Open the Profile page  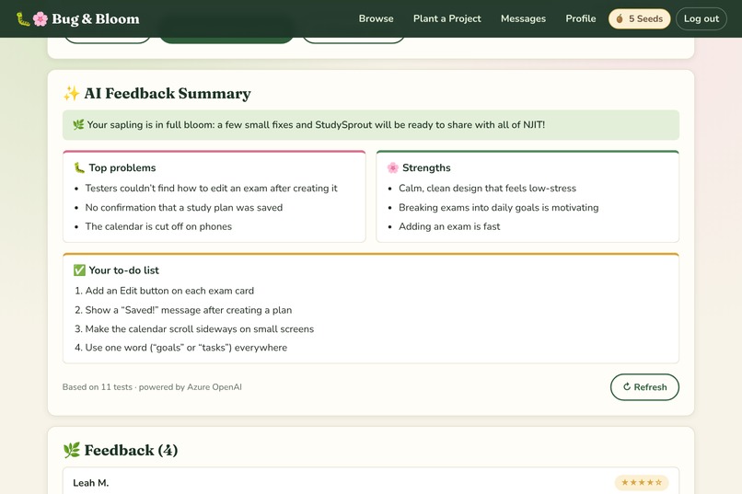coord(581,18)
